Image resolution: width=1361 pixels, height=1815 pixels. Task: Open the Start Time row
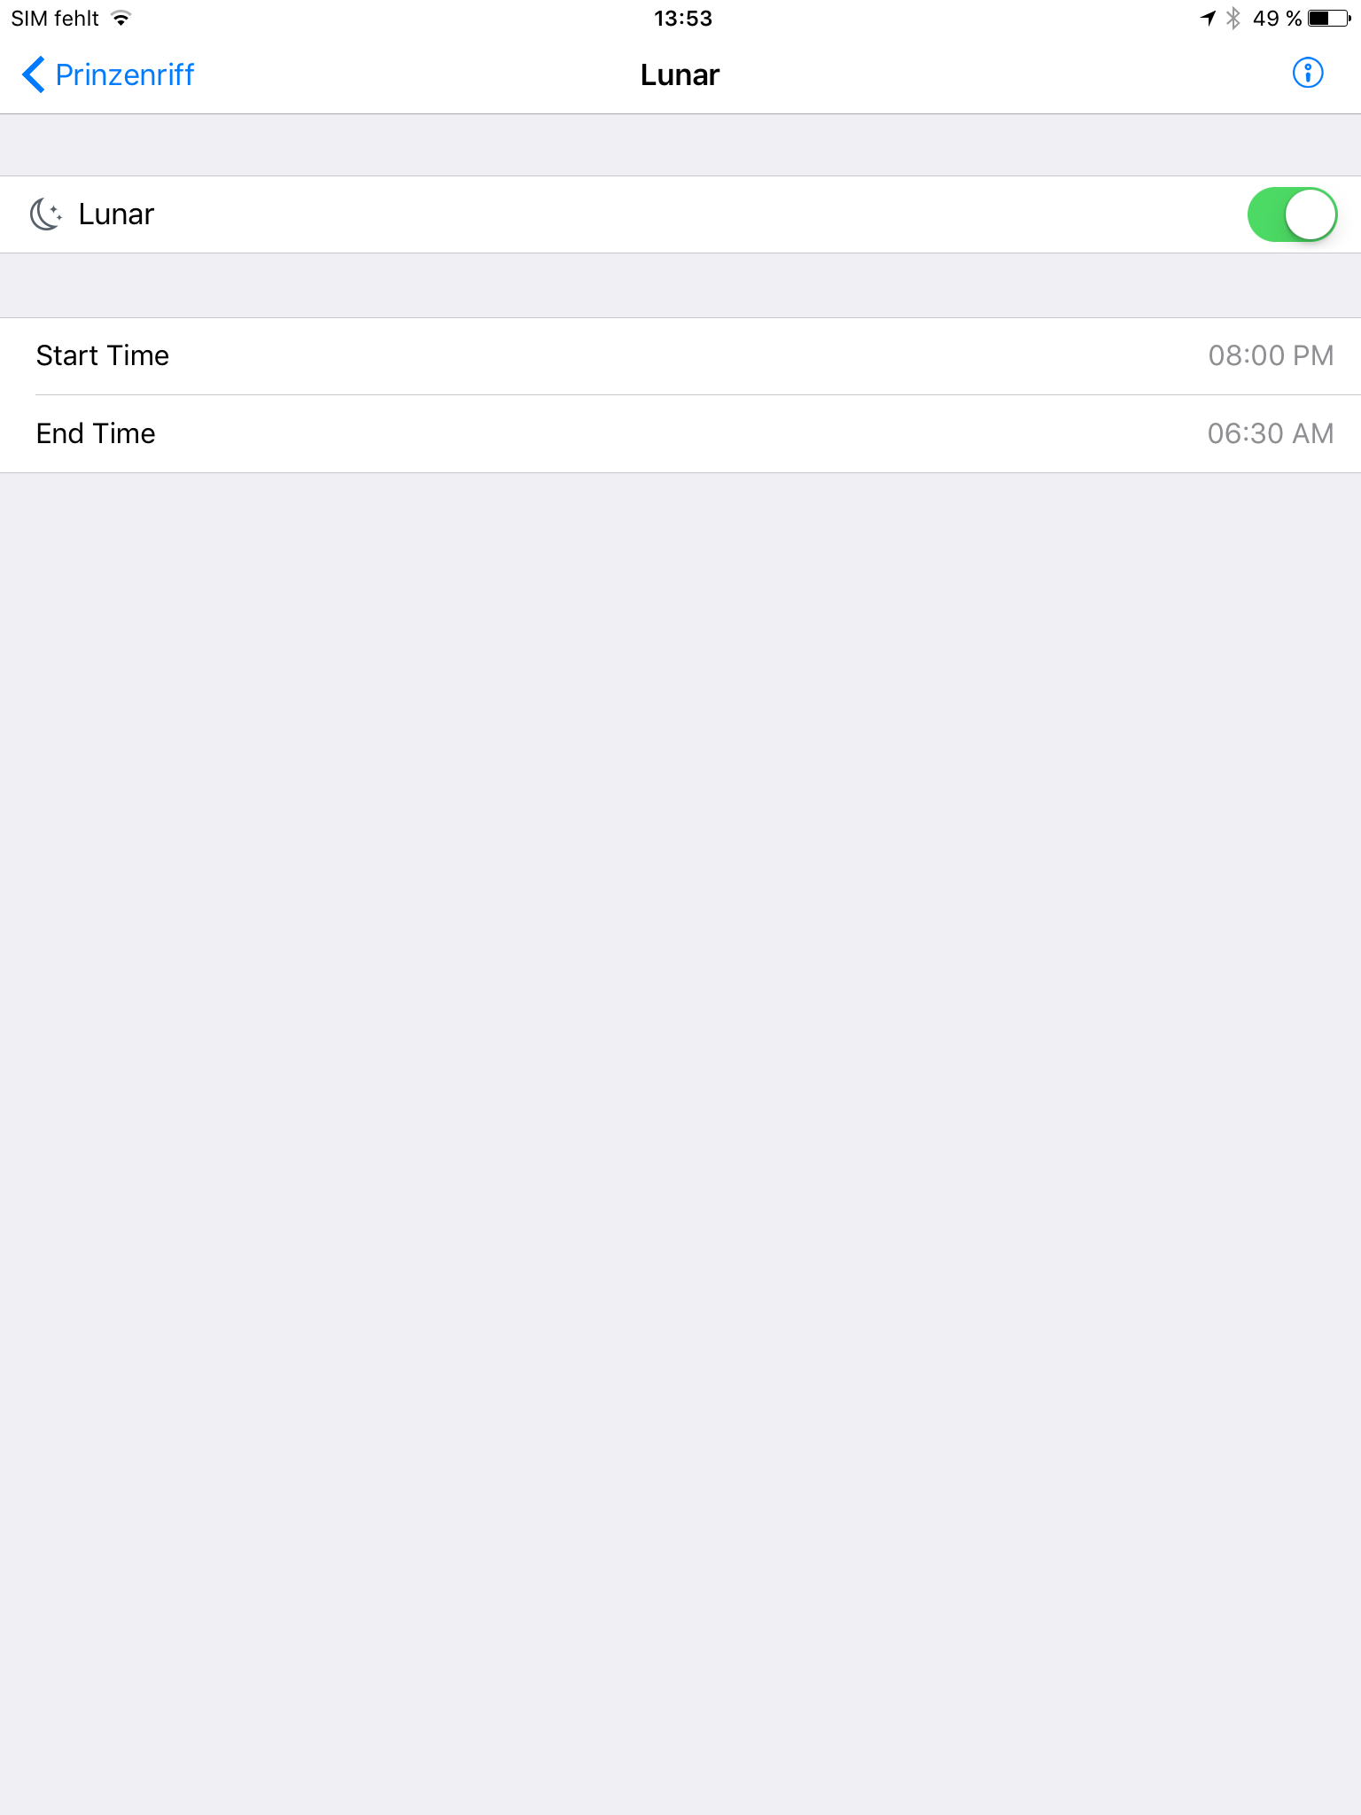tap(680, 356)
